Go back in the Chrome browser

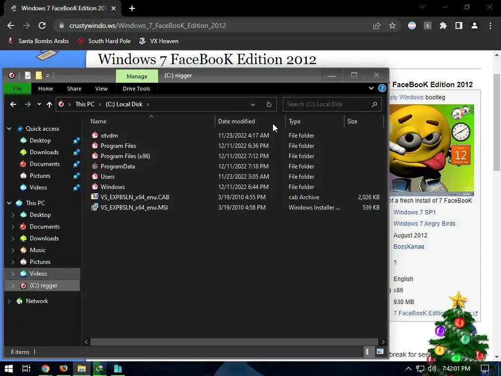[x=11, y=25]
